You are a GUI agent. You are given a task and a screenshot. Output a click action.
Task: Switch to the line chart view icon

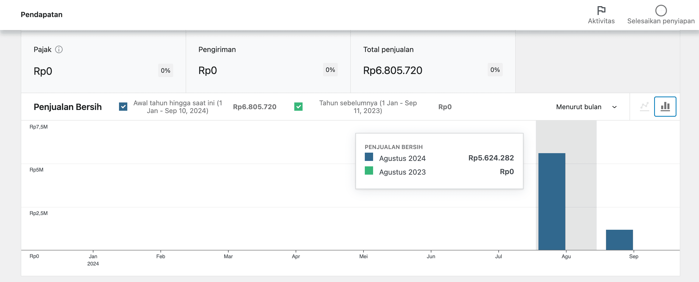644,106
